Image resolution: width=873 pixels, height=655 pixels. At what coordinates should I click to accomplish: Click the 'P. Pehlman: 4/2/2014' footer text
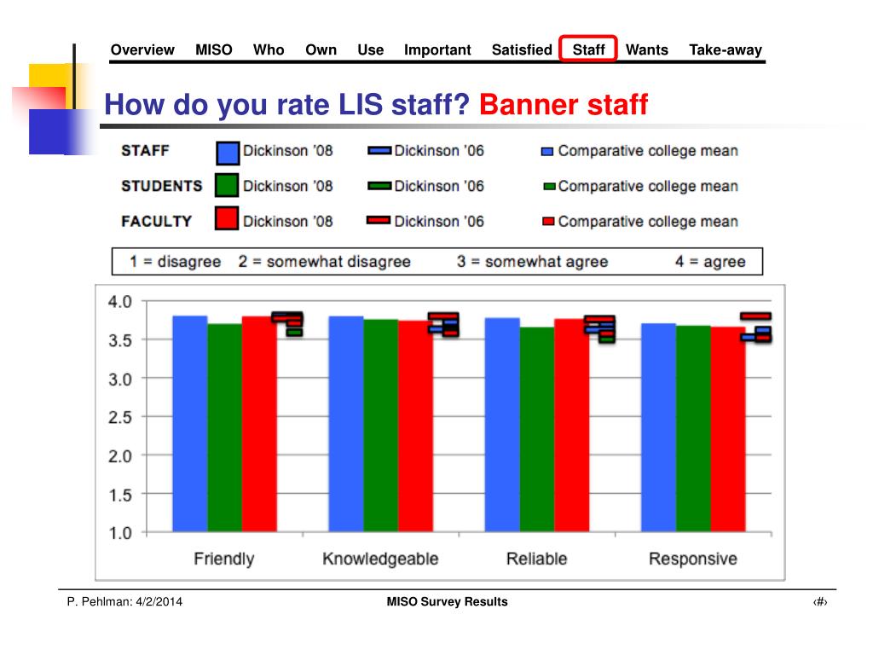pyautogui.click(x=124, y=601)
